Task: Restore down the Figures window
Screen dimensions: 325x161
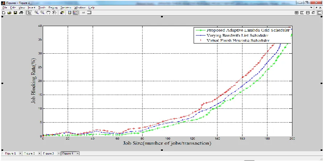Action: 307,3
